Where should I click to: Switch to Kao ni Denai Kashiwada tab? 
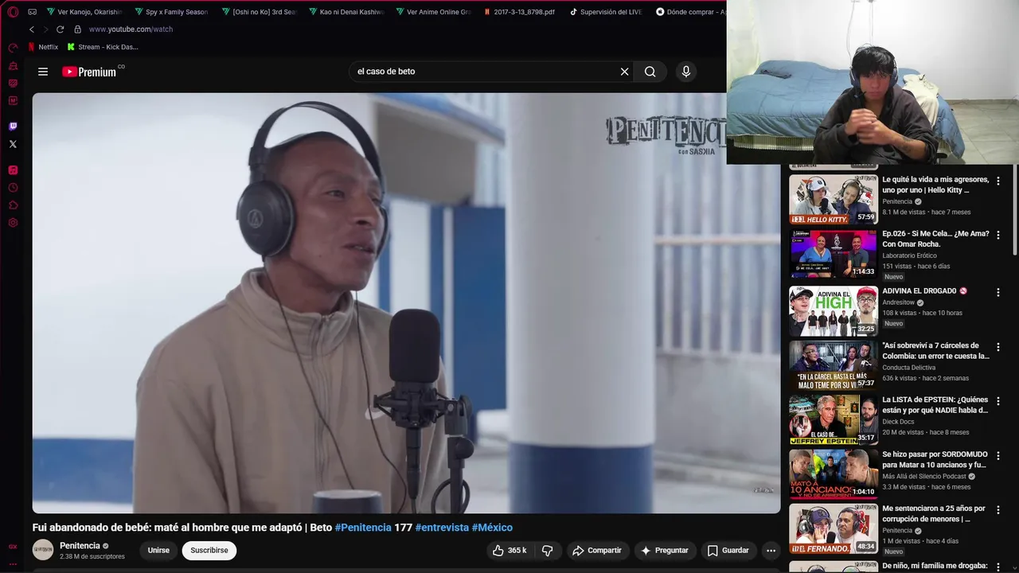[346, 12]
